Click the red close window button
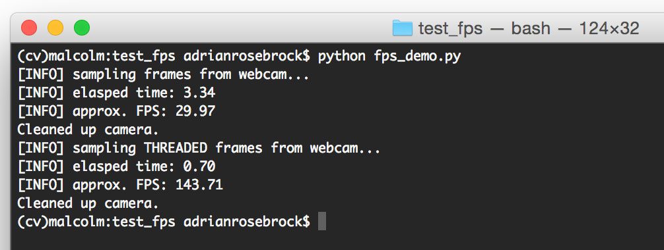This screenshot has width=664, height=250. coord(29,28)
